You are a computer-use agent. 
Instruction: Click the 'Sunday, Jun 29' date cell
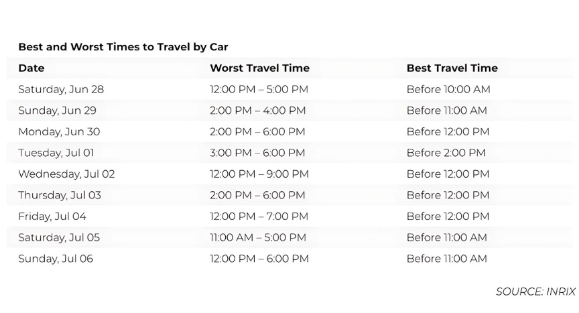point(57,111)
